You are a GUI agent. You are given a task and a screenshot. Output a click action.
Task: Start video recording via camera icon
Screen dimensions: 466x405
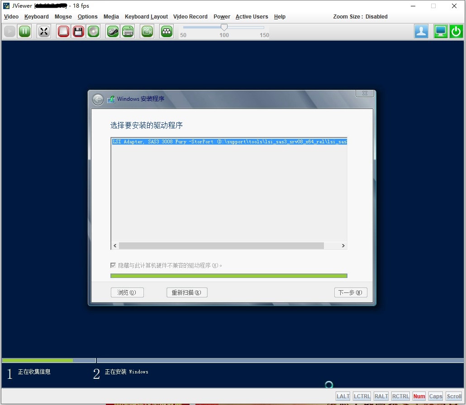pos(147,32)
